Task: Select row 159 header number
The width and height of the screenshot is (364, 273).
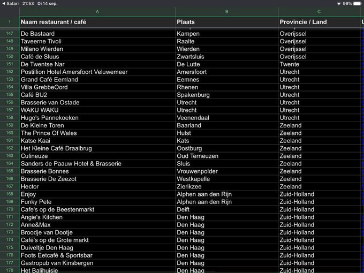Action: (x=10, y=126)
